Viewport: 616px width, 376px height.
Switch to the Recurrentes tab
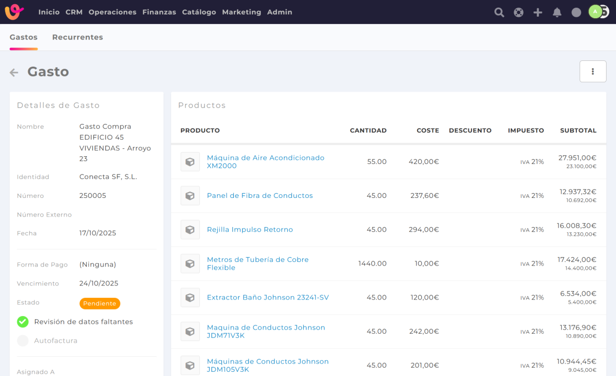coord(77,37)
